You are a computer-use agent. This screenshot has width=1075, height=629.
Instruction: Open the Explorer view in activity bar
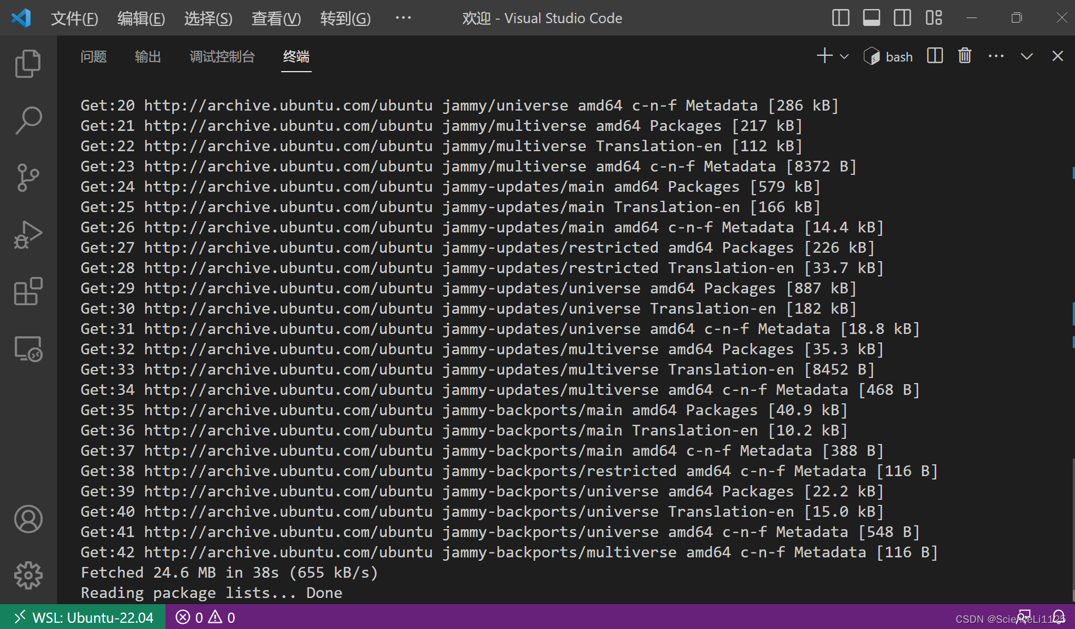(x=28, y=63)
